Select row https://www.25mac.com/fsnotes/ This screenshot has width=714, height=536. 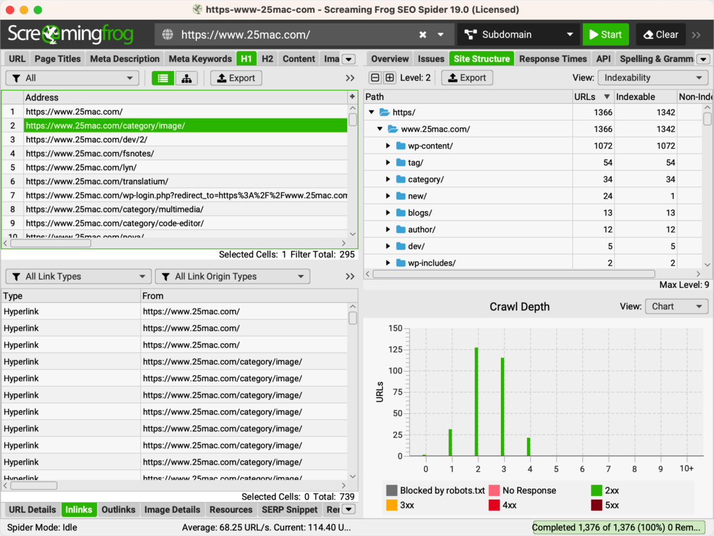185,153
